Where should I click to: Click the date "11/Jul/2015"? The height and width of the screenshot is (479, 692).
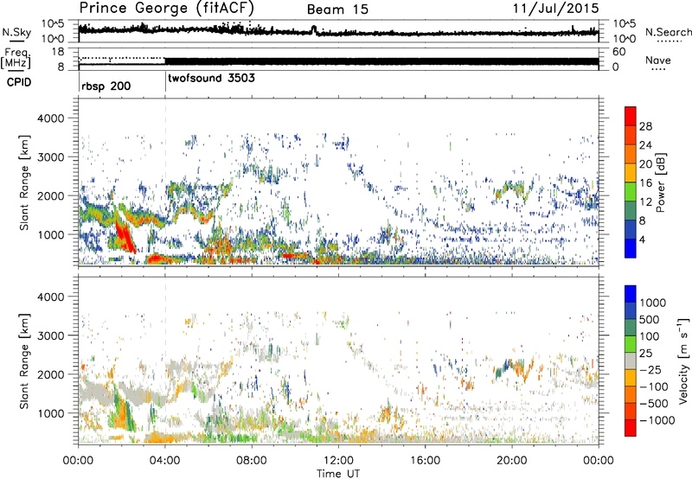point(555,9)
